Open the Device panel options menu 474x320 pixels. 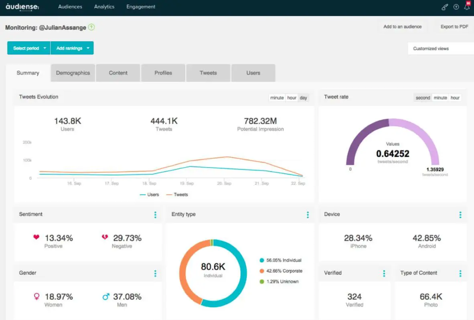pyautogui.click(x=460, y=215)
